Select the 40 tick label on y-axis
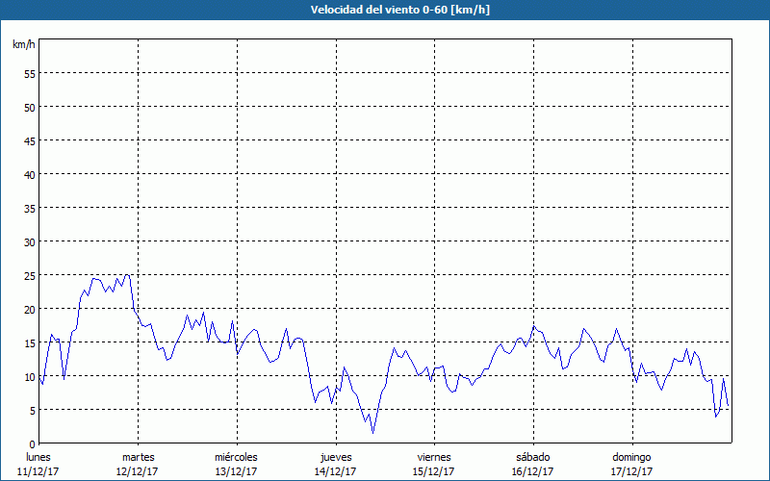The width and height of the screenshot is (770, 481). tap(29, 174)
